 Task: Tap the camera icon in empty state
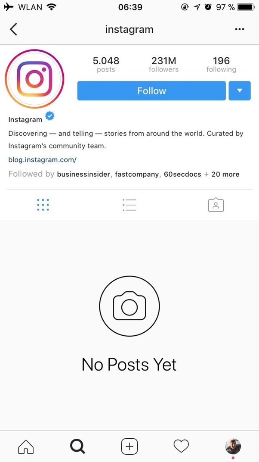[129, 306]
